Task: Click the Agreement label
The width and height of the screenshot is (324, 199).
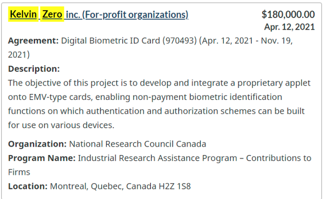Action: (x=33, y=41)
